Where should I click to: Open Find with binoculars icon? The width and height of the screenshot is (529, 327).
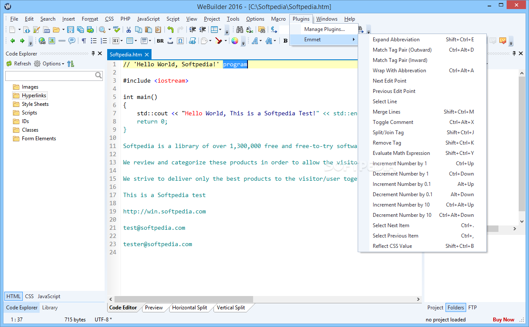240,30
